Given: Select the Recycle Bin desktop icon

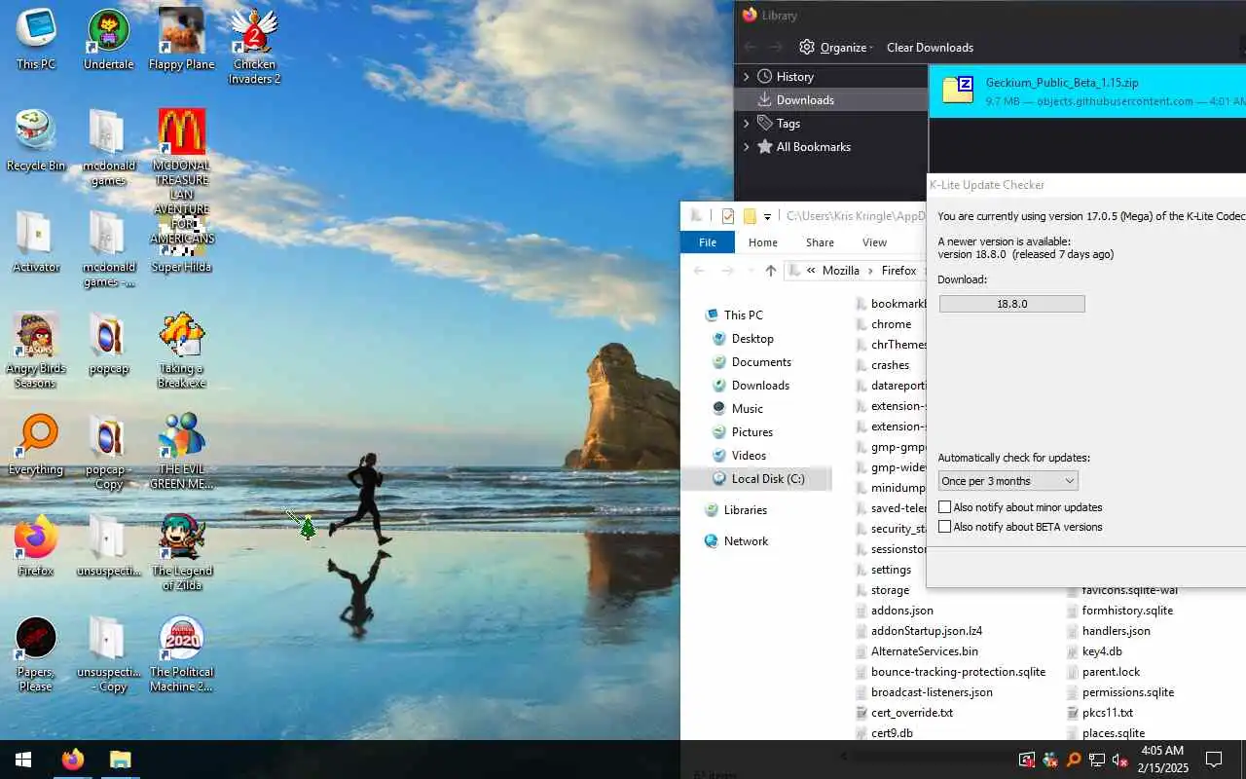Looking at the screenshot, I should (36, 140).
